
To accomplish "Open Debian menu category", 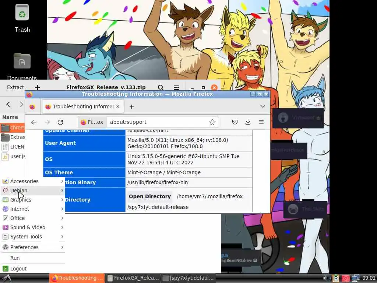I will 32,191.
